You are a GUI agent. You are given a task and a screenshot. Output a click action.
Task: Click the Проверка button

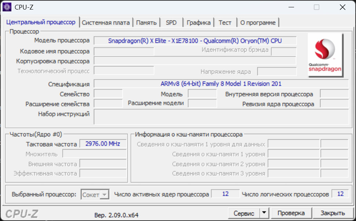pyautogui.click(x=291, y=213)
